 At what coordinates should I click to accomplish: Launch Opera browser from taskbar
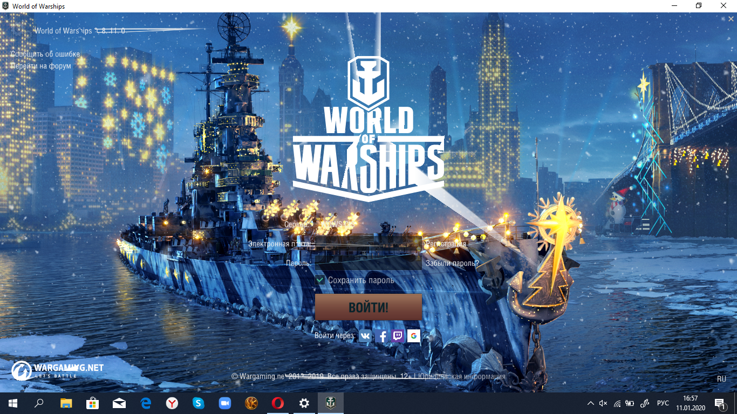[x=278, y=403]
